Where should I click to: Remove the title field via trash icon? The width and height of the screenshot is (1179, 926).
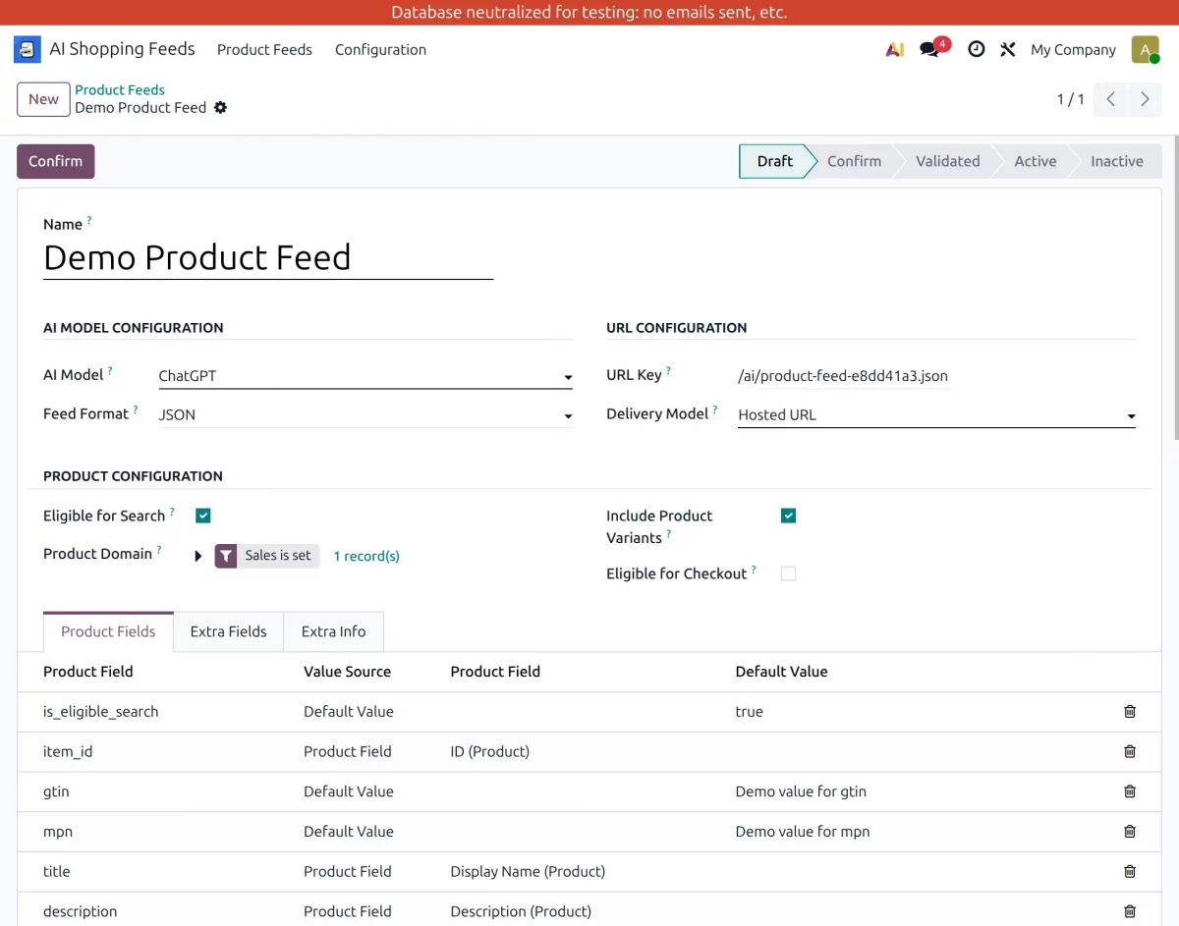pos(1129,871)
